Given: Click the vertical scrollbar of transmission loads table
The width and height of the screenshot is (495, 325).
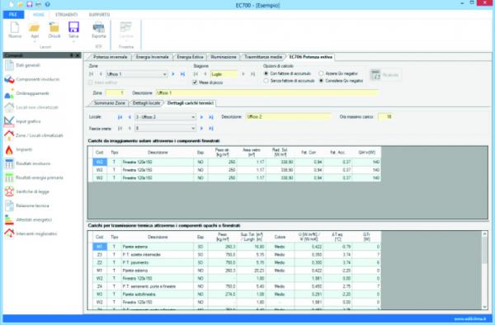Looking at the screenshot, I should click(484, 271).
